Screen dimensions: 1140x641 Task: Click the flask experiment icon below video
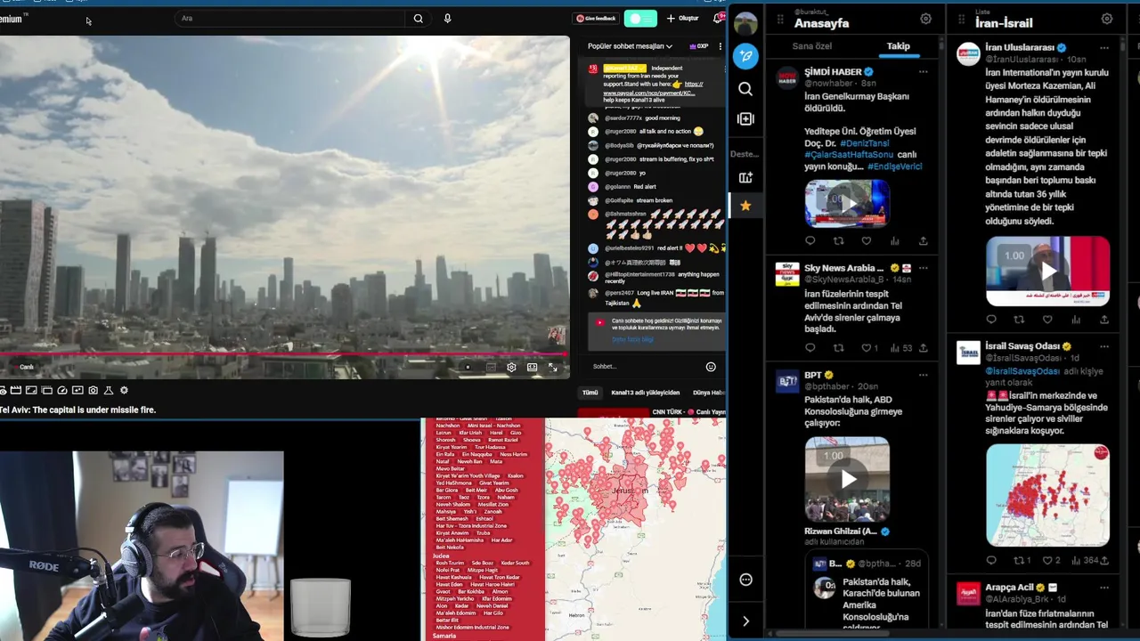109,390
